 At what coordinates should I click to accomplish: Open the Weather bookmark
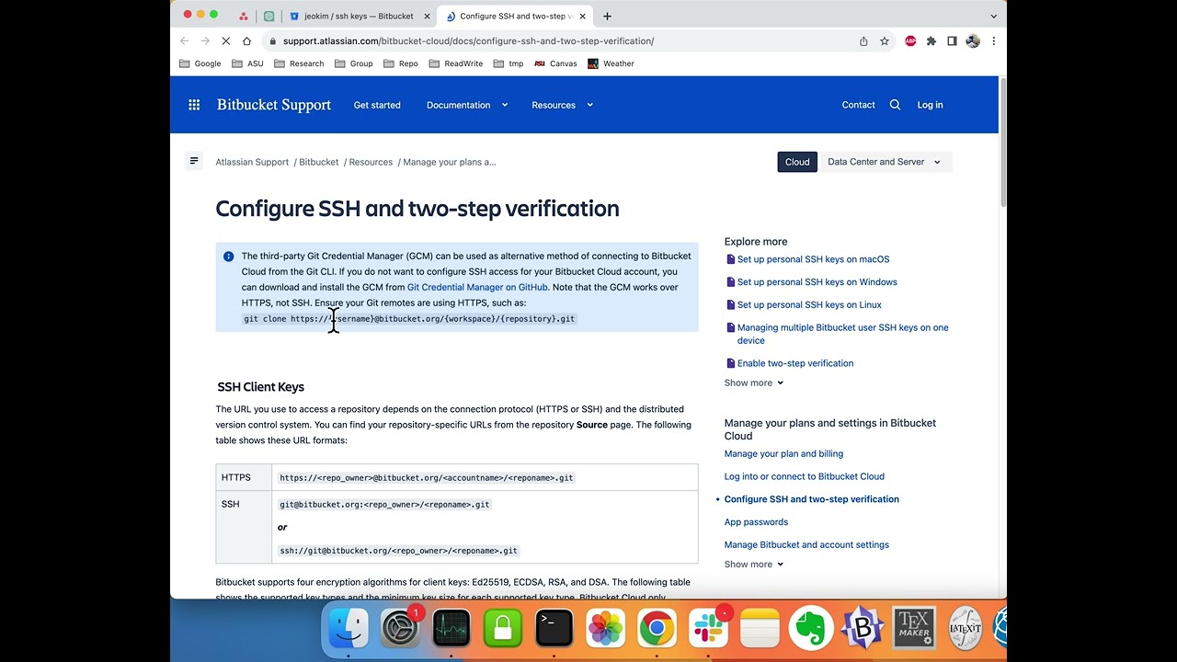[611, 63]
